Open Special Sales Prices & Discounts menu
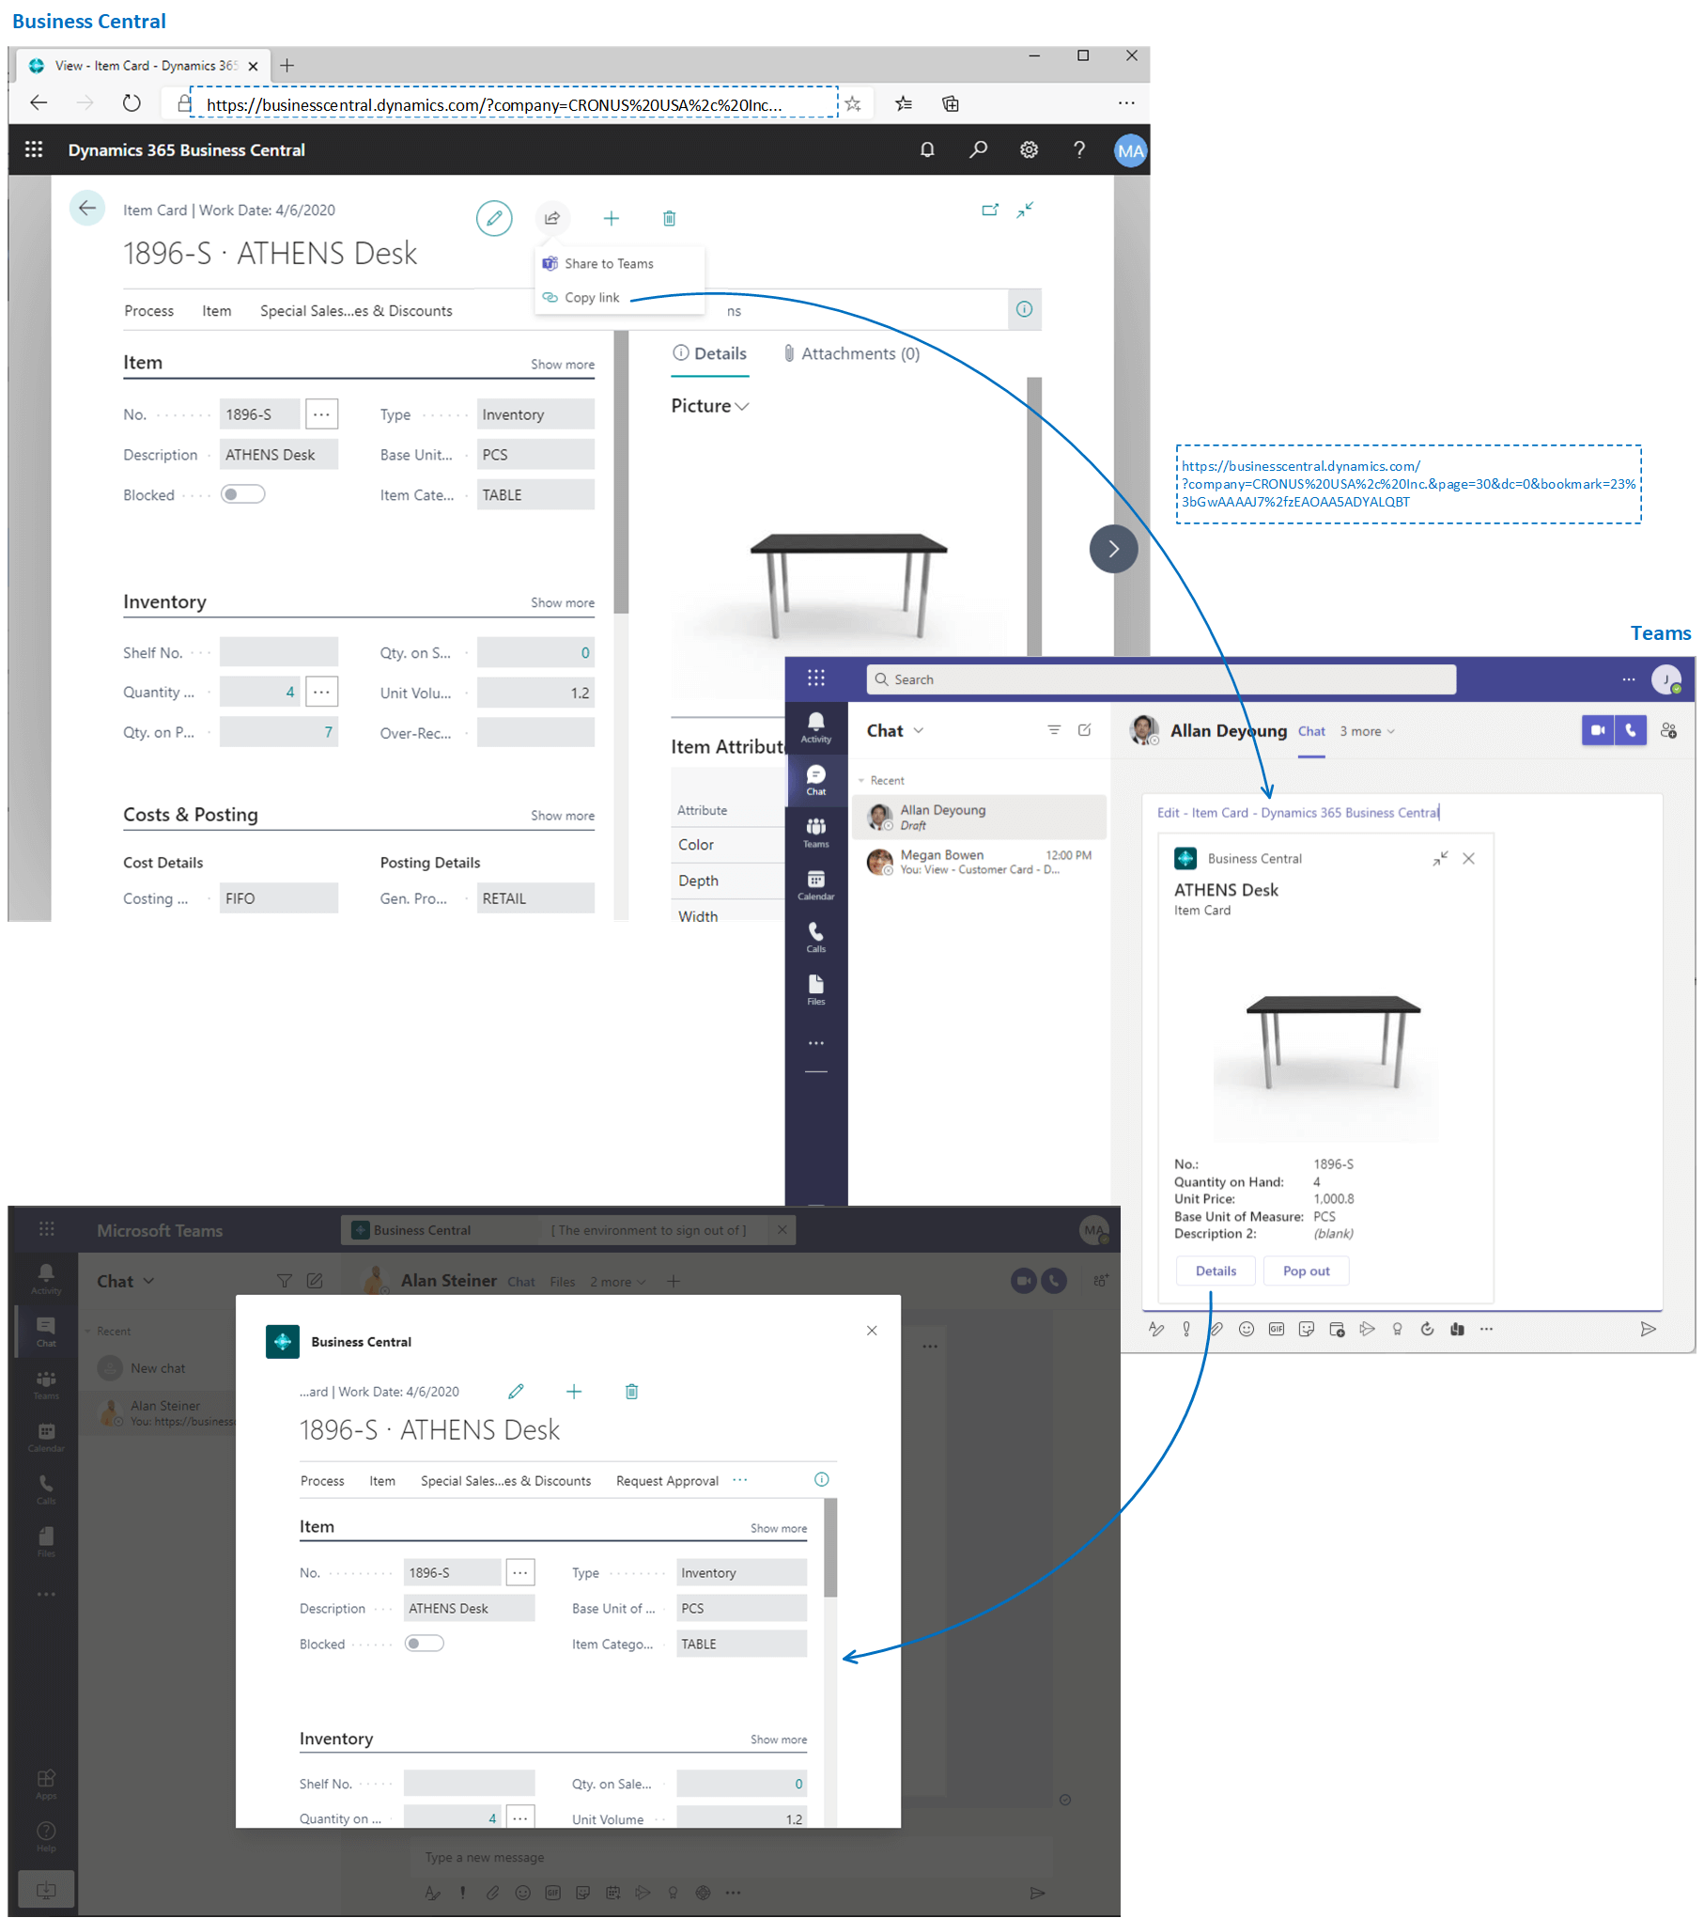Viewport: 1704px width, 1918px height. tap(356, 311)
